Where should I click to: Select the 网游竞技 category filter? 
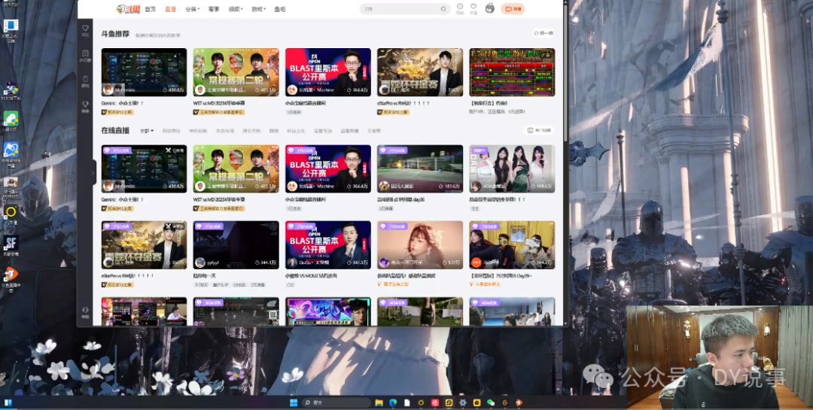click(x=172, y=131)
